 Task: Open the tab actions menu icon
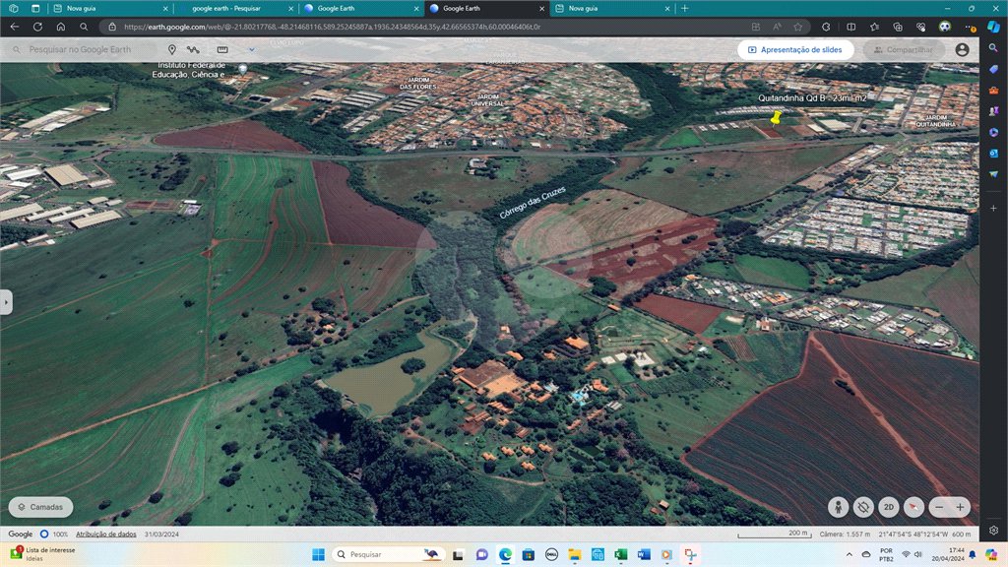35,8
